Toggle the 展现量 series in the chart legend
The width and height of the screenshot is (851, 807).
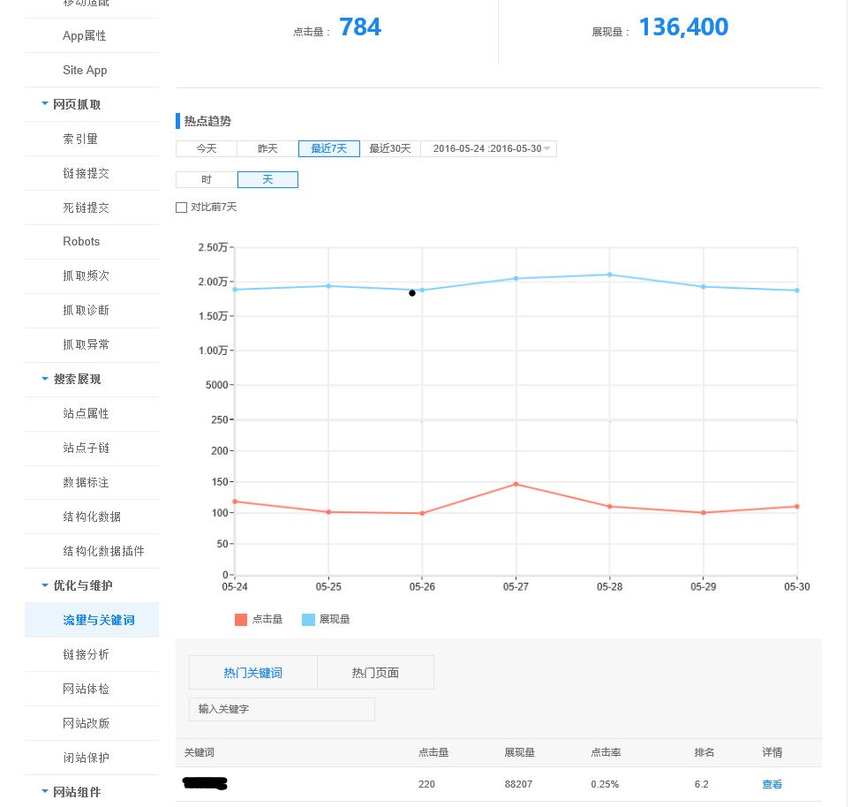tap(327, 619)
